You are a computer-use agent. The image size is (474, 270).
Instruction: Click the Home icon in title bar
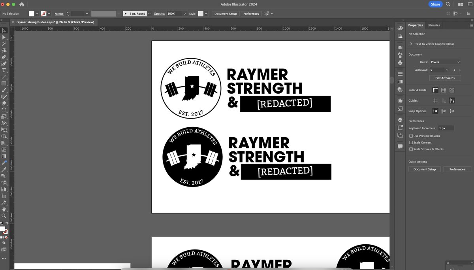pos(22,4)
